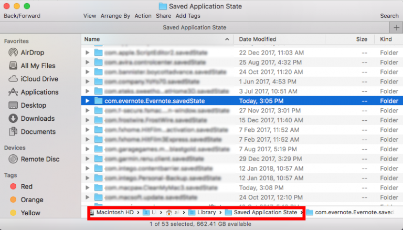Select Documents icon in the sidebar
This screenshot has width=403, height=230.
(13, 131)
